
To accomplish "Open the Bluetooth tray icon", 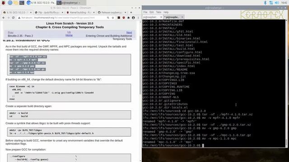I will [x=265, y=3].
